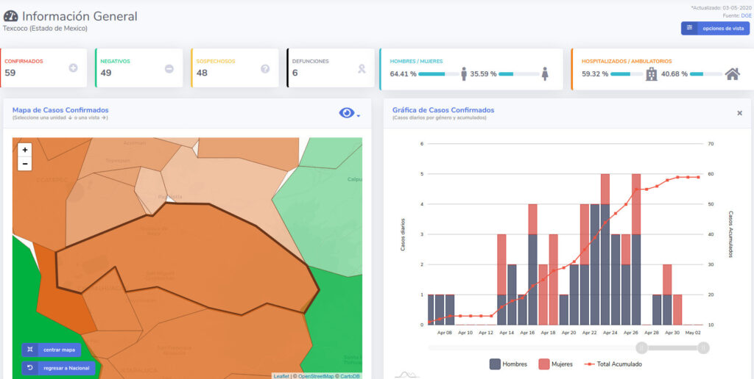Toggle Mujeres series in chart legend

pos(554,364)
